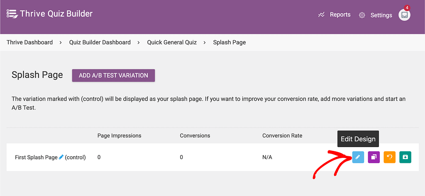This screenshot has width=425, height=196.
Task: Open the Reports link in header
Action: [340, 15]
